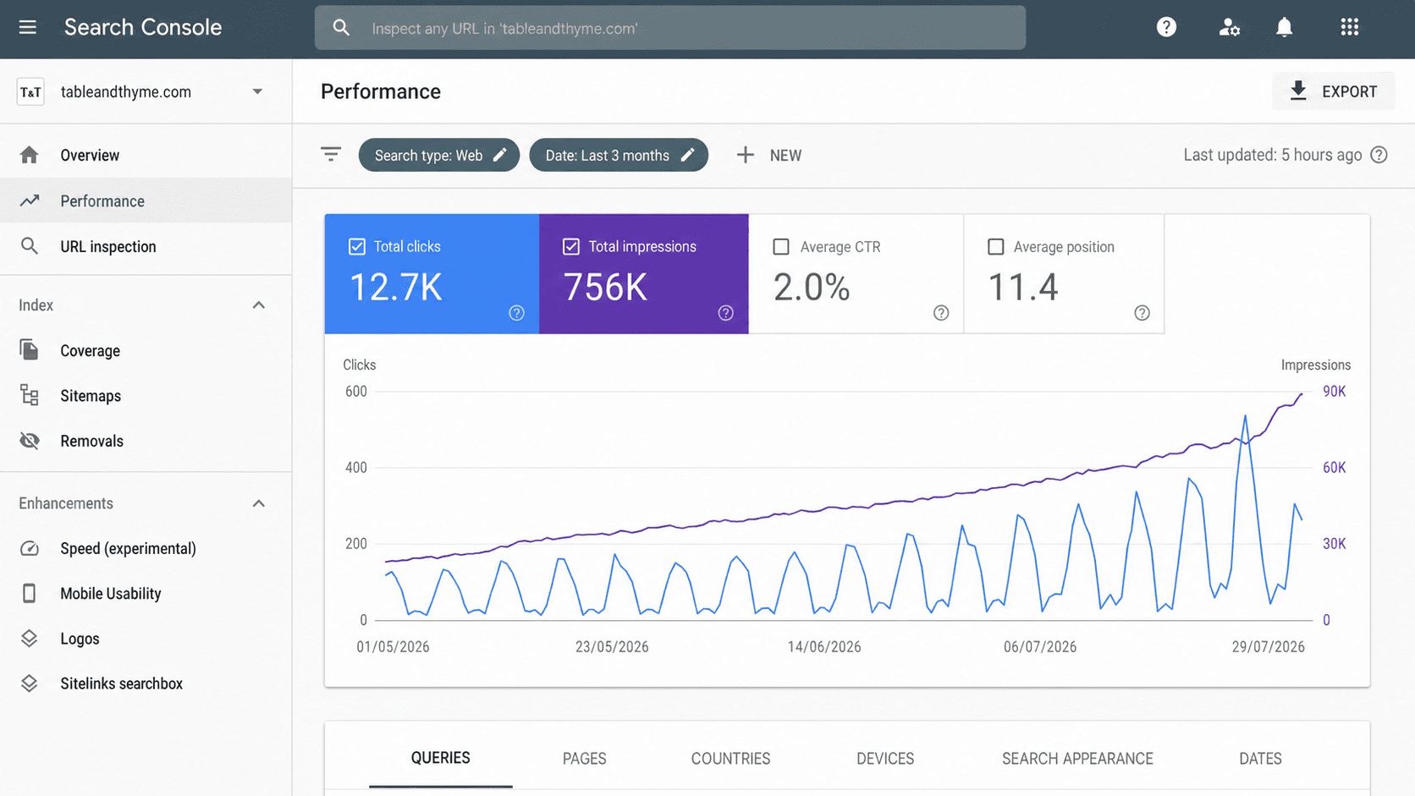Click the plus icon to add filter

[745, 155]
